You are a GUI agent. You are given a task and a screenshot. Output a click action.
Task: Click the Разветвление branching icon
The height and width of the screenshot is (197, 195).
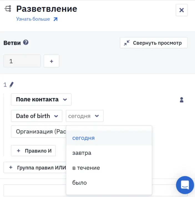[8, 9]
